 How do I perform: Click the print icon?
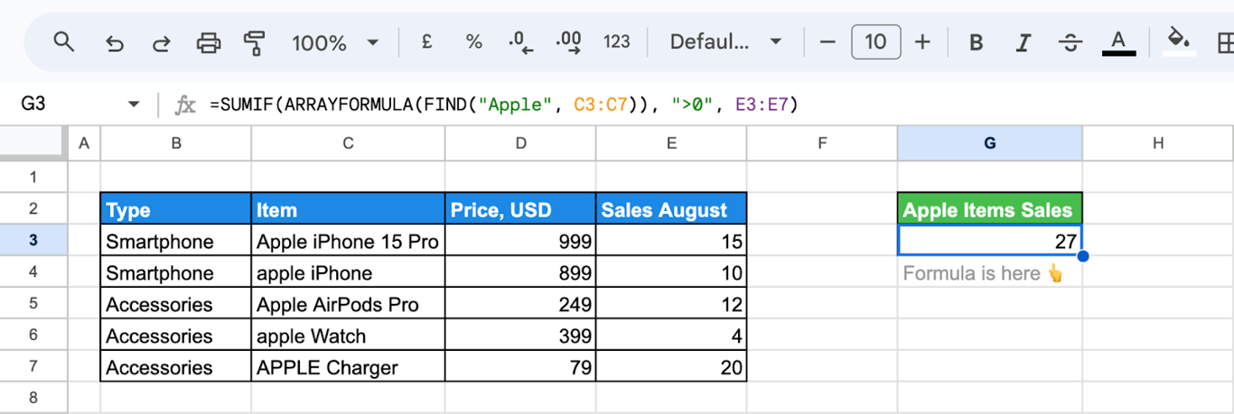209,42
